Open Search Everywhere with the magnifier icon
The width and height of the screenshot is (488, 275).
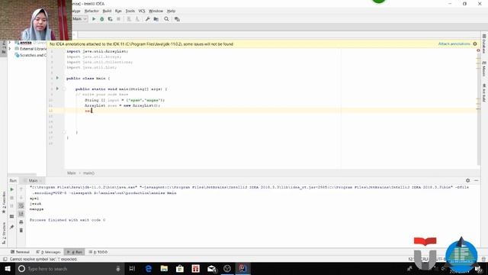166,19
